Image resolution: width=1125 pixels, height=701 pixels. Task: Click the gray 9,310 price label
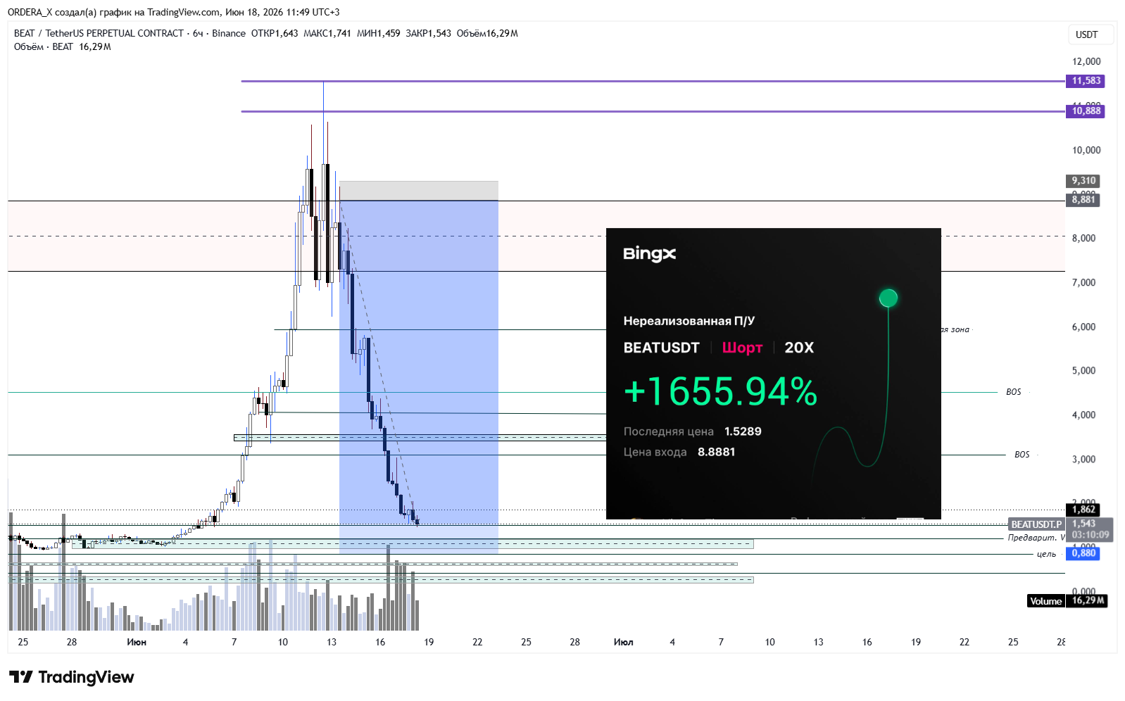(1083, 181)
